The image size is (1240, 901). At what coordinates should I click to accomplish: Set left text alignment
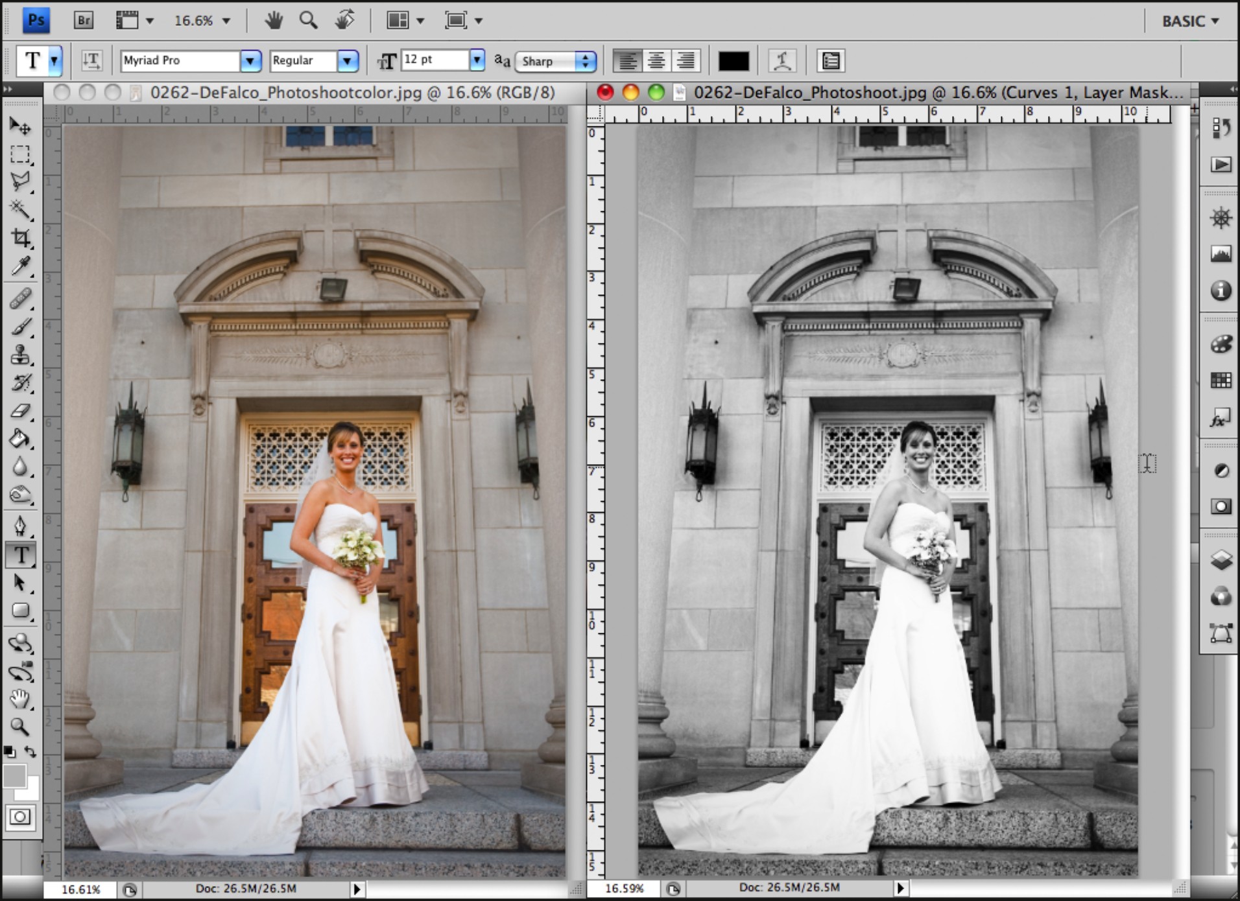pos(627,61)
